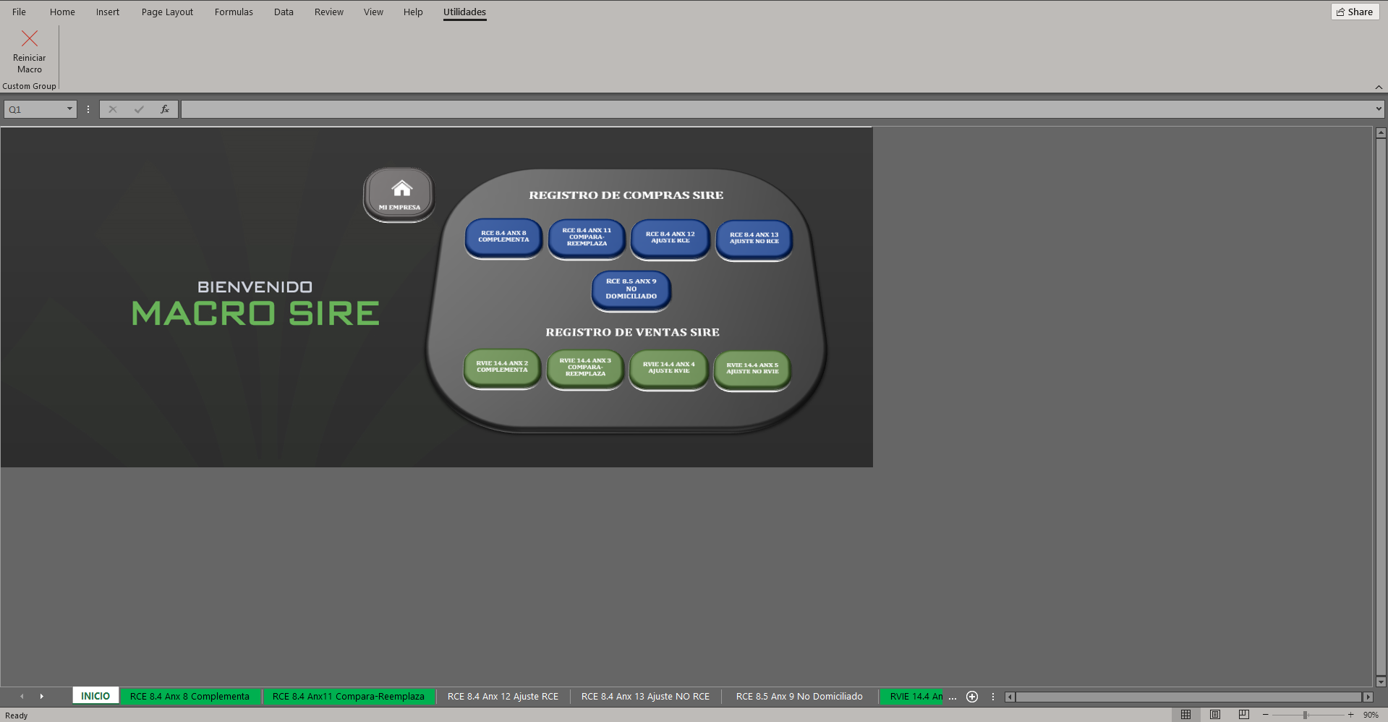Click the vertical scrollbar down arrow
The height and width of the screenshot is (722, 1388).
click(x=1381, y=681)
